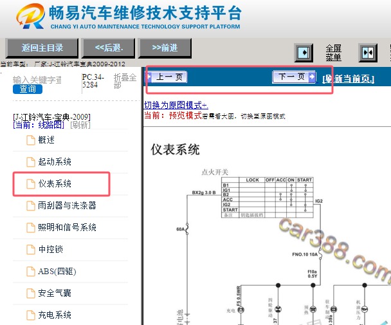Image resolution: width=391 pixels, height=325 pixels.
Task: Click the document icon beside 中控锁
Action: click(x=31, y=249)
